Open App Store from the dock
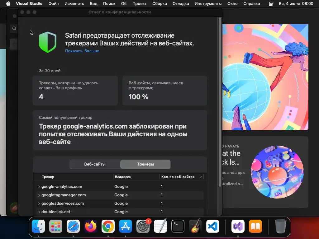Viewport: 319px width, 239px height. pos(126,226)
